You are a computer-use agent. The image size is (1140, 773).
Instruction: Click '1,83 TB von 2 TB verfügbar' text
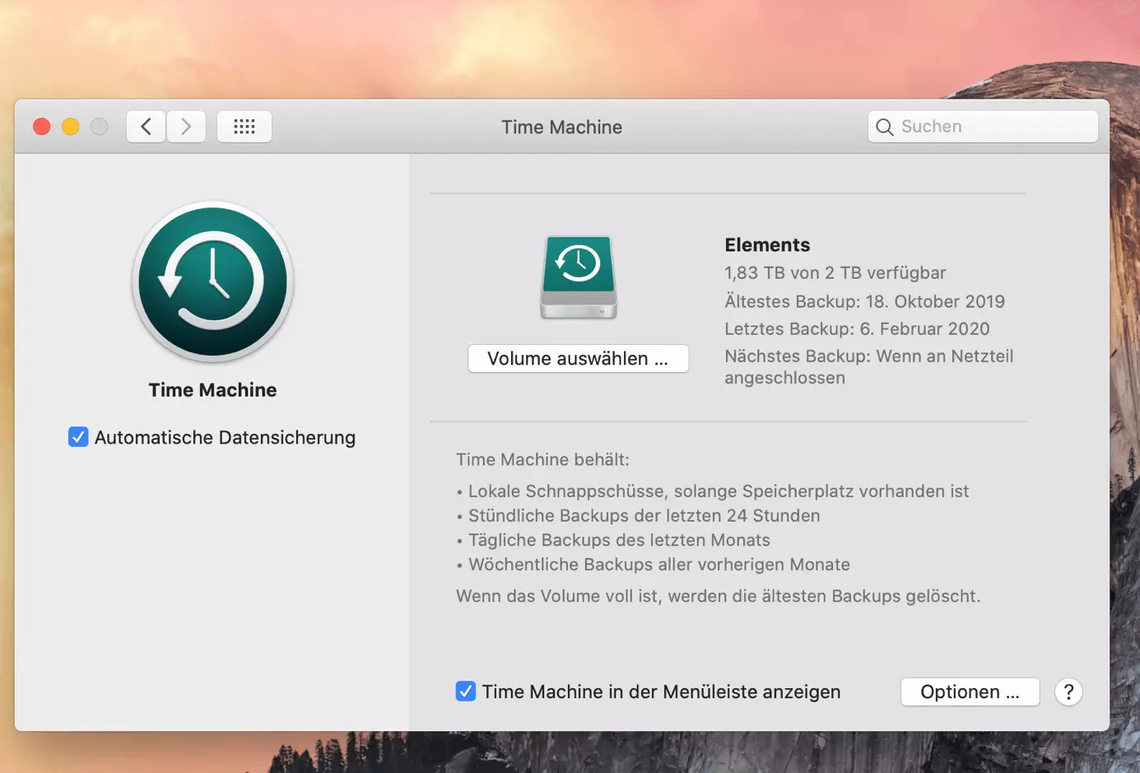click(x=835, y=273)
